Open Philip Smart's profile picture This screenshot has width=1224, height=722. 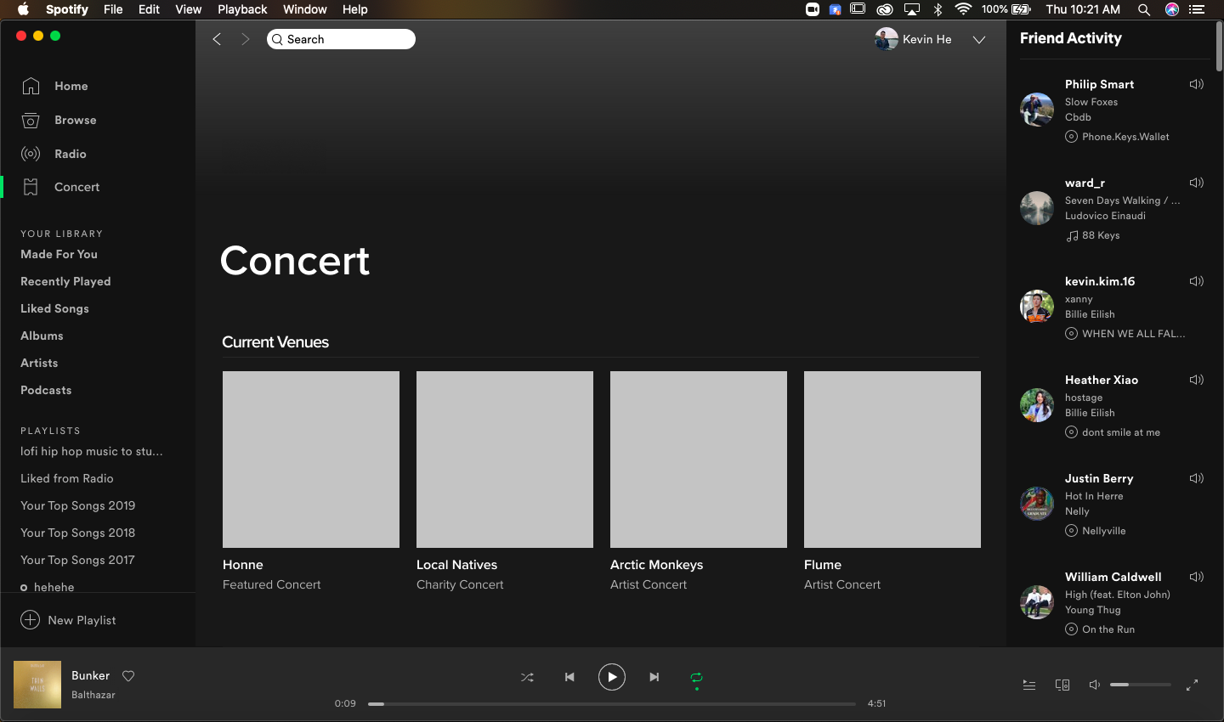click(1037, 110)
